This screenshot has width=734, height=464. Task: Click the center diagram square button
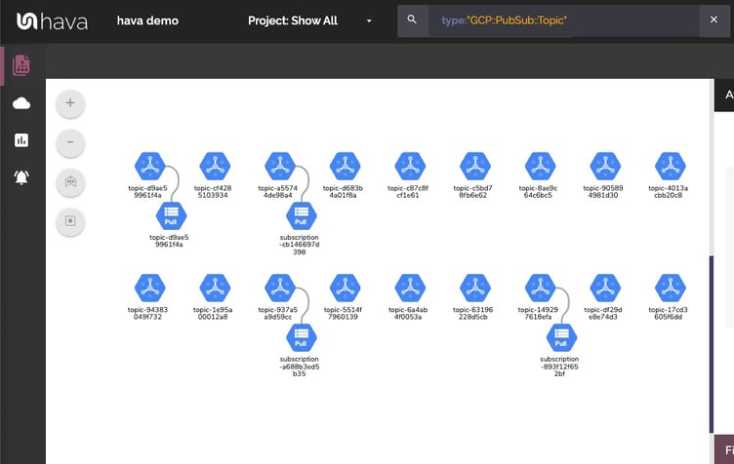70,221
